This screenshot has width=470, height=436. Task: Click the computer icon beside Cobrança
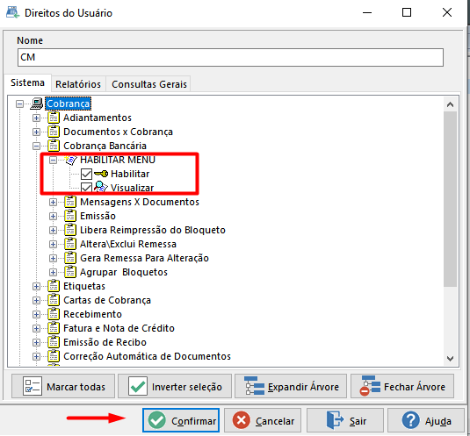[x=37, y=104]
